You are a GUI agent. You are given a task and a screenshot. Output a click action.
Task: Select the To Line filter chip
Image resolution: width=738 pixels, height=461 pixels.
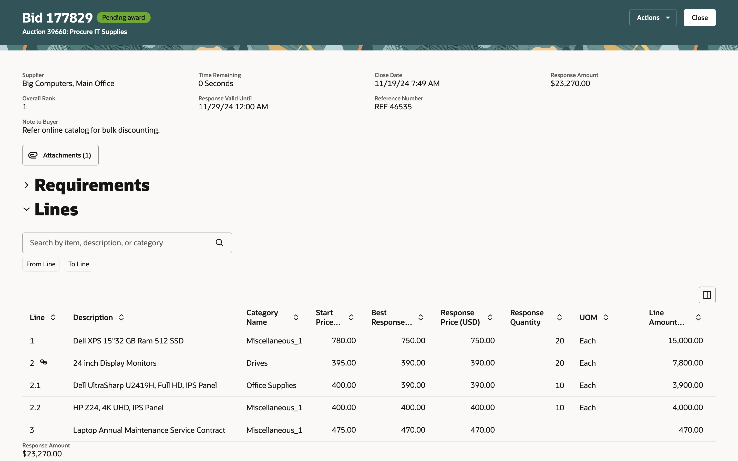point(78,264)
